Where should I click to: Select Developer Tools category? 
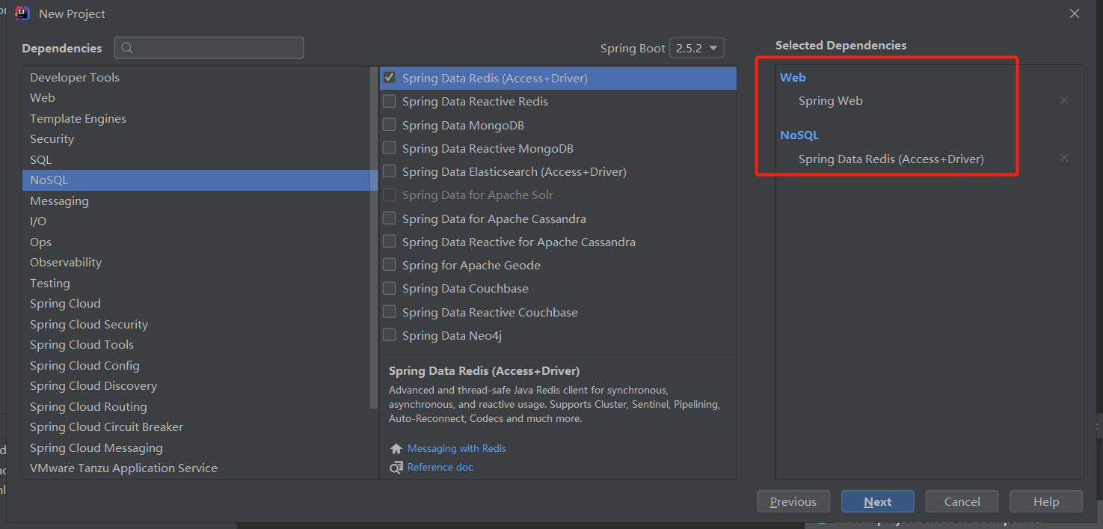tap(196, 77)
